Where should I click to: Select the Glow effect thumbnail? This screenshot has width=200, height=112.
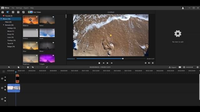(x=31, y=46)
